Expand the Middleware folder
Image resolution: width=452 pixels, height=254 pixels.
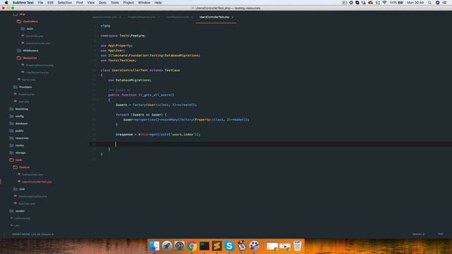point(30,51)
